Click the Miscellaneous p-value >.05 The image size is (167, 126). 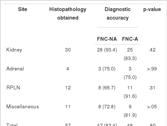pyautogui.click(x=152, y=107)
